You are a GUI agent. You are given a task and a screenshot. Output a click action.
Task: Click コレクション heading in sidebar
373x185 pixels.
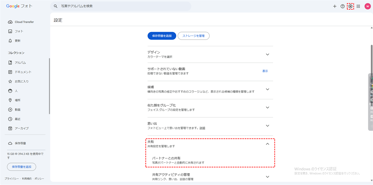(16, 53)
